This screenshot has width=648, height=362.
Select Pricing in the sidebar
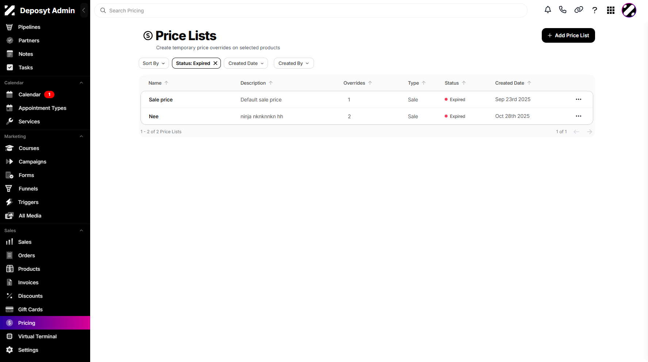45,323
